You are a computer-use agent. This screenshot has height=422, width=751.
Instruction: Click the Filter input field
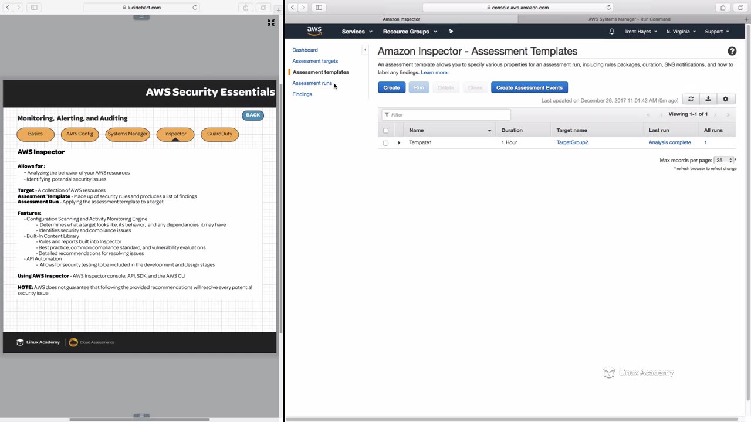click(446, 115)
